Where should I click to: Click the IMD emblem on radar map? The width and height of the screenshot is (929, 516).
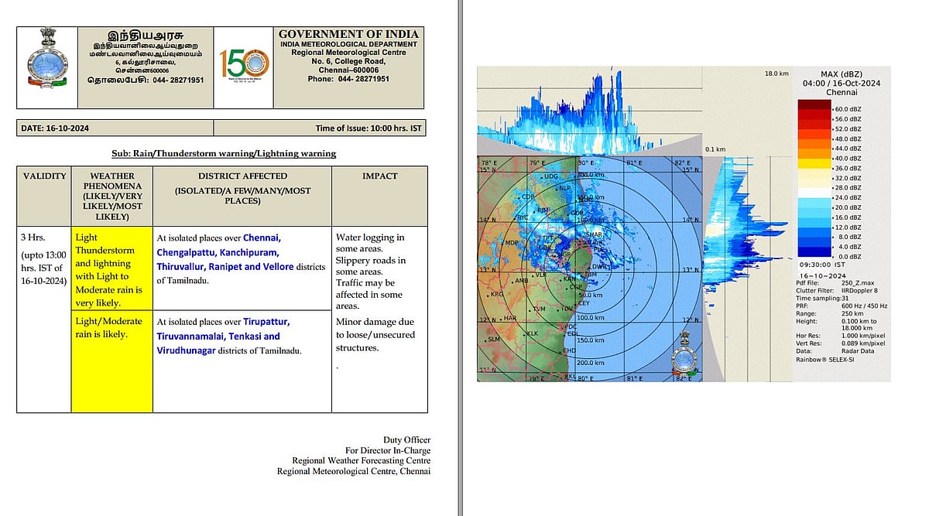tap(684, 354)
